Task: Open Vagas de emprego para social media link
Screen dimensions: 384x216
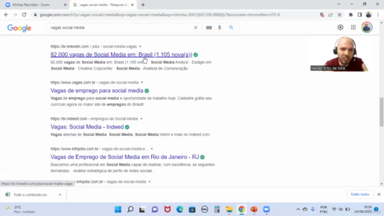Action: coord(97,91)
